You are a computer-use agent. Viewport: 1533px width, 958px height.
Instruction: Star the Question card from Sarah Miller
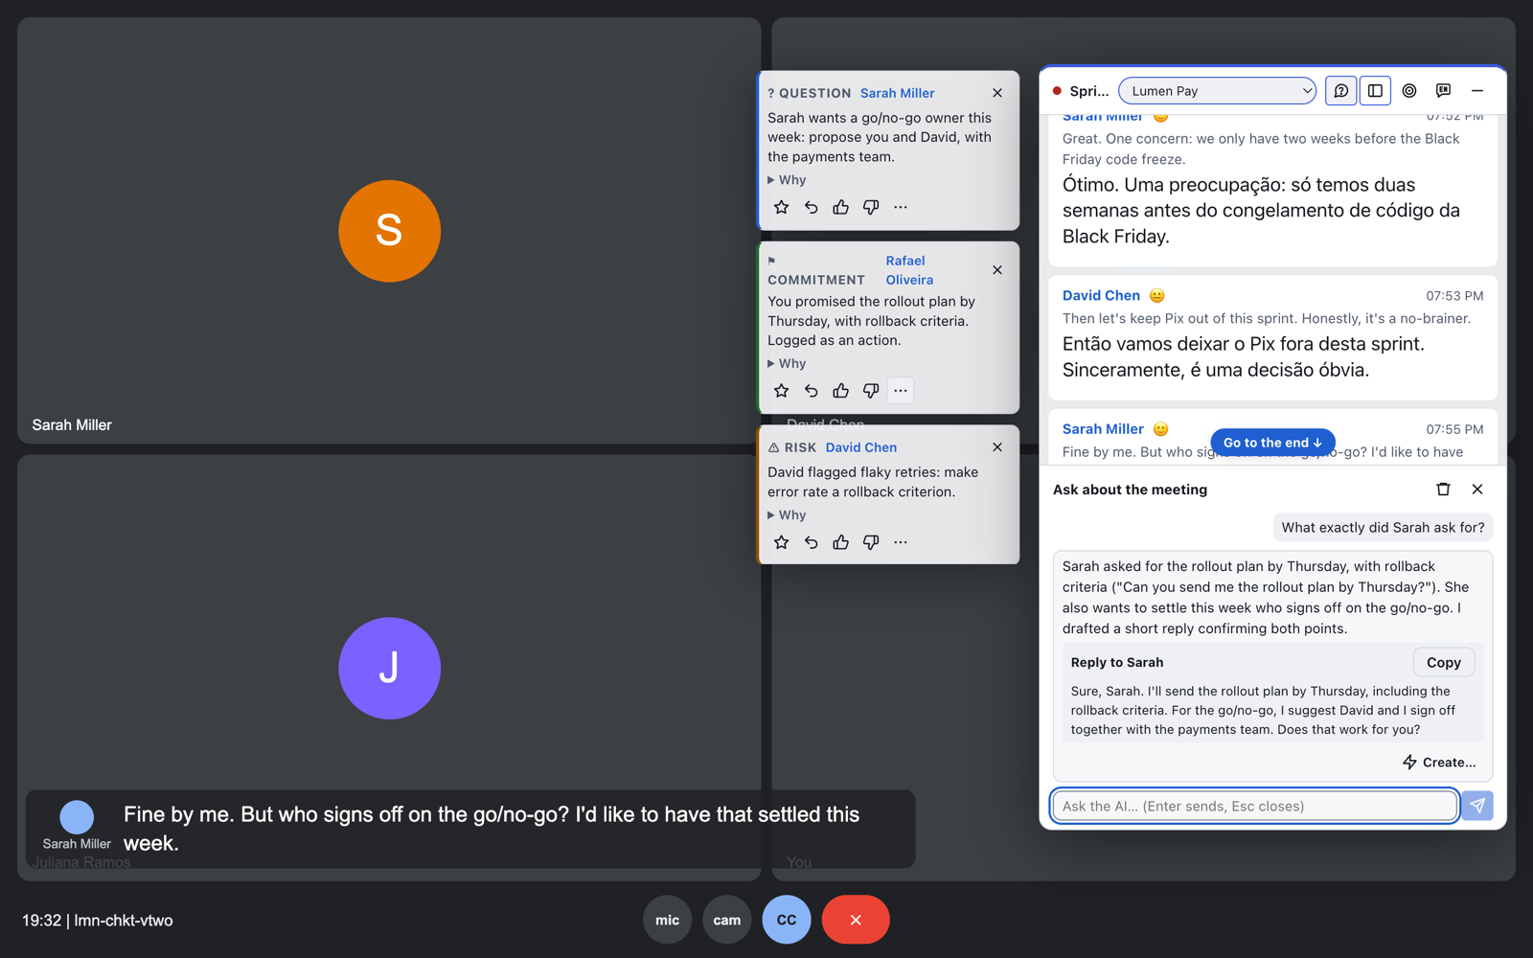point(782,207)
